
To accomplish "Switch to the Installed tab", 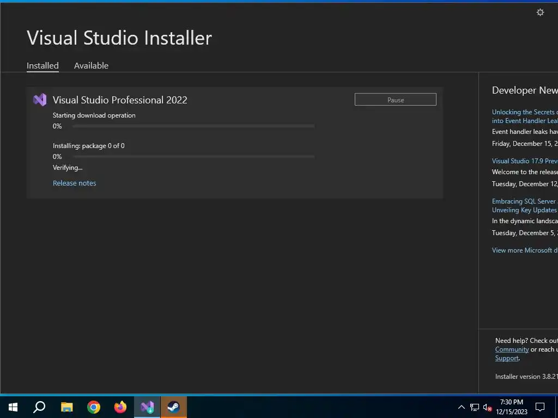I will tap(43, 66).
